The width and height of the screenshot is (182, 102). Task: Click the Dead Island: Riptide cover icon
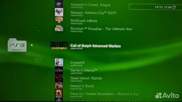point(59,78)
